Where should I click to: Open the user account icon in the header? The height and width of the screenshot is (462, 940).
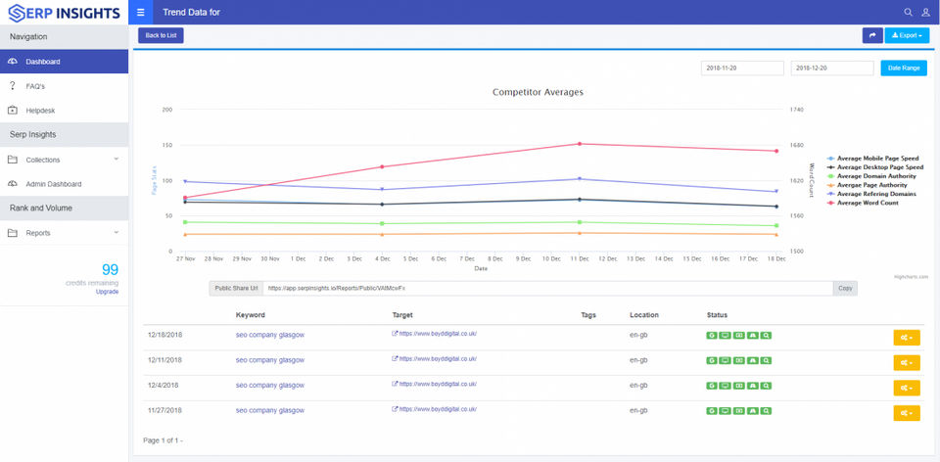(x=925, y=12)
